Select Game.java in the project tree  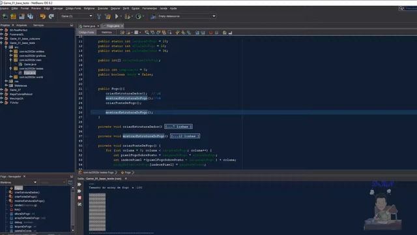click(x=30, y=64)
